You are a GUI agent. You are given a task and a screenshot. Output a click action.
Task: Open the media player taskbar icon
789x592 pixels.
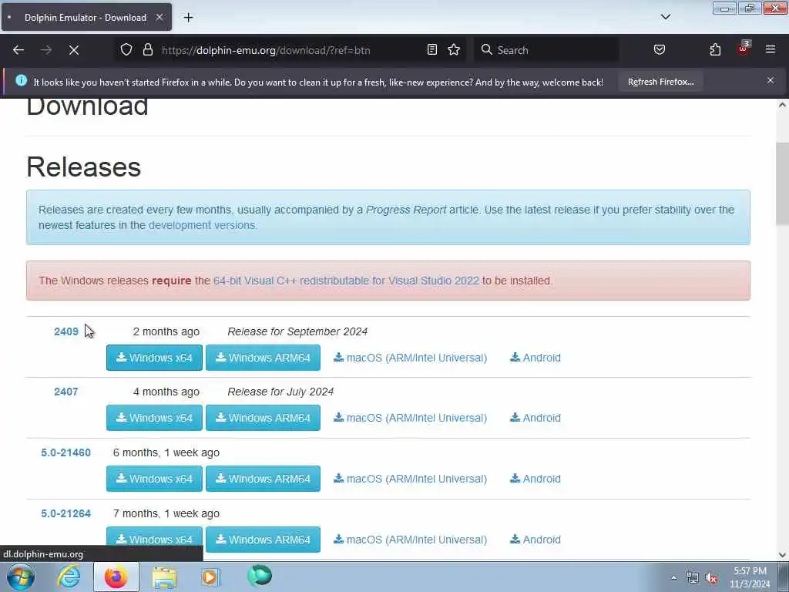click(x=210, y=577)
